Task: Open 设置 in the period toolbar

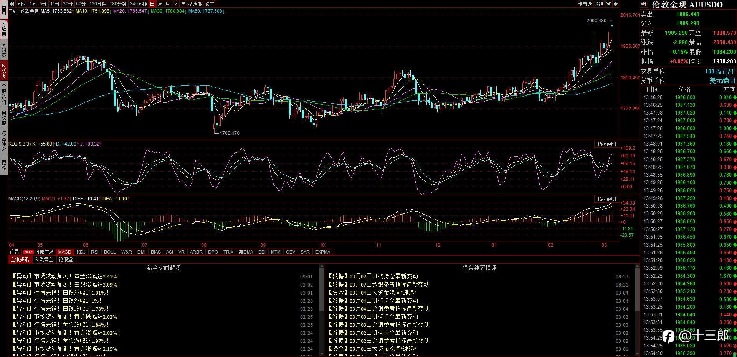Action: tap(210, 4)
